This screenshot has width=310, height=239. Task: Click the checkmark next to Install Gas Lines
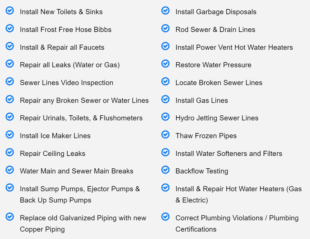pyautogui.click(x=165, y=99)
